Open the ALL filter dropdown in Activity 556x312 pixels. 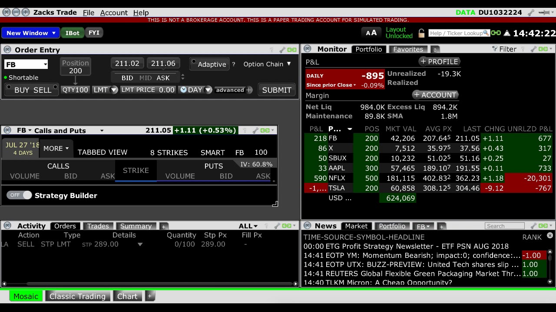[248, 226]
